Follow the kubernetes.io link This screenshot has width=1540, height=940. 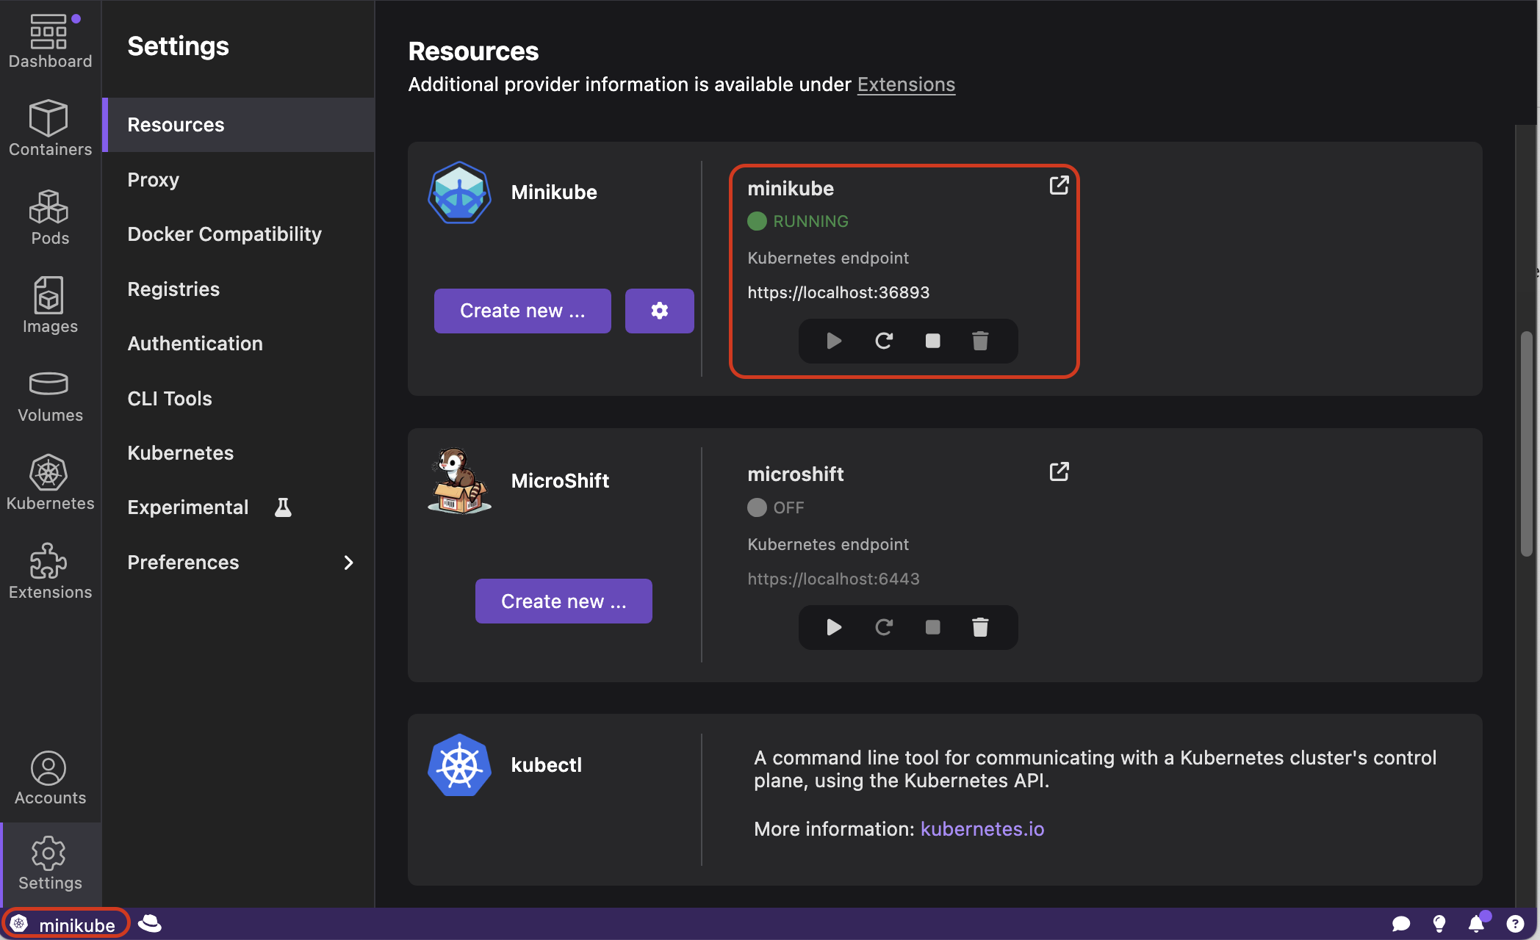pyautogui.click(x=982, y=829)
